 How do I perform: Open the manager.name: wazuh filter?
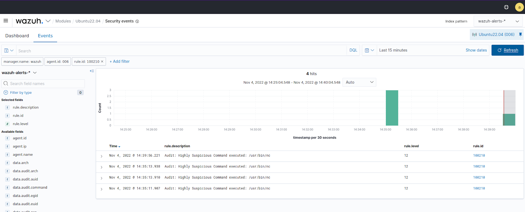(x=22, y=62)
